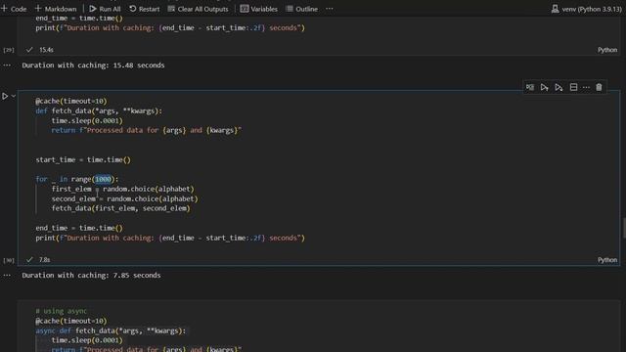
Task: Place cursor on '@cache(timeout=10)' in active cell
Action: 71,101
